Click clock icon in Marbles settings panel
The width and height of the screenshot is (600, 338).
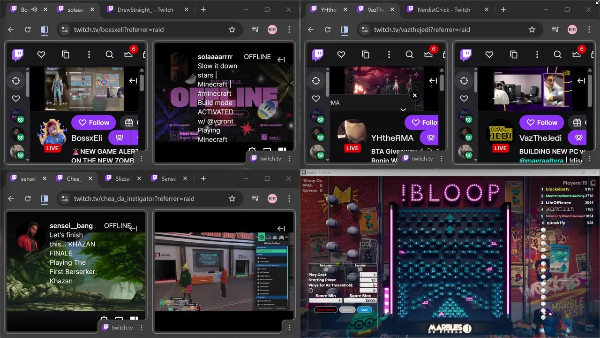[311, 291]
